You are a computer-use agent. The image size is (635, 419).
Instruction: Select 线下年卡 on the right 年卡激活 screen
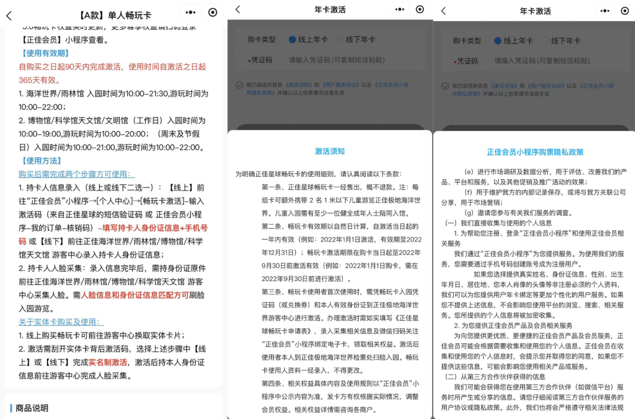coord(561,41)
